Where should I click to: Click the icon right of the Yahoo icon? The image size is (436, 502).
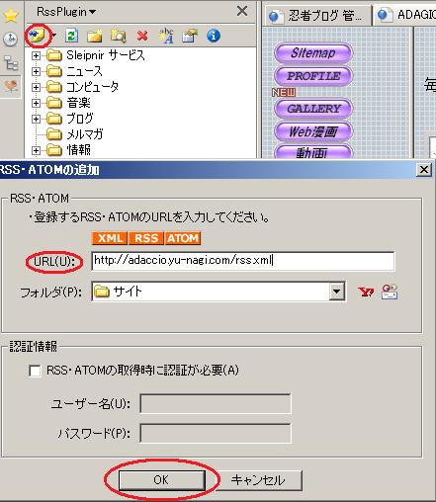point(390,292)
